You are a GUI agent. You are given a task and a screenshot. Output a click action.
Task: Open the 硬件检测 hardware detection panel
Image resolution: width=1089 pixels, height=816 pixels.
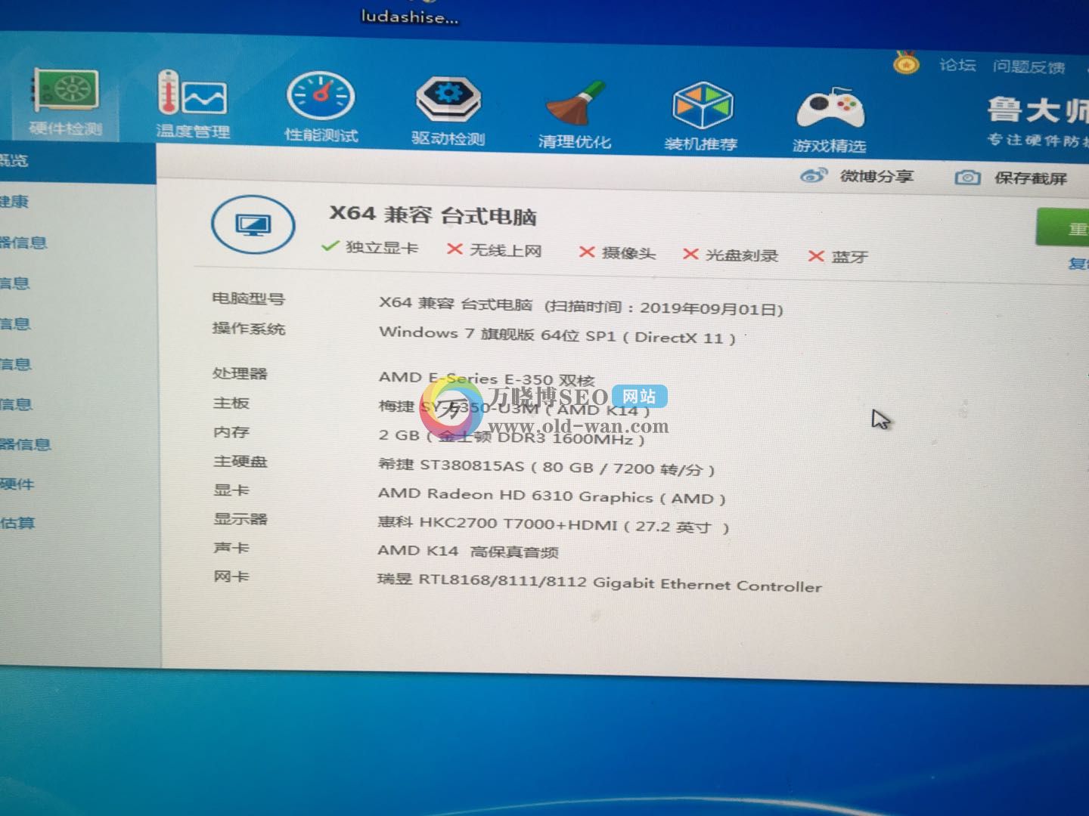point(64,106)
